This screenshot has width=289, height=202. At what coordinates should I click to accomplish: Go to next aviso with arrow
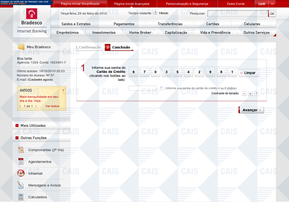(36, 106)
